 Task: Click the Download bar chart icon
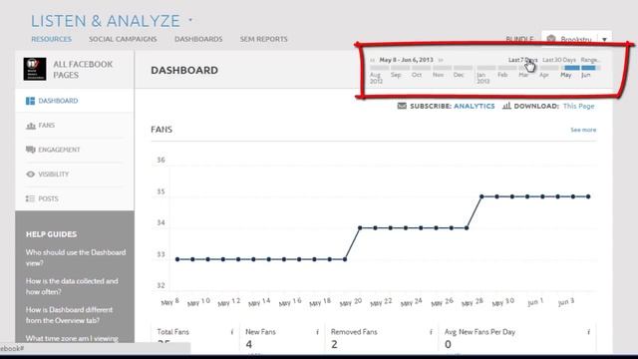506,106
